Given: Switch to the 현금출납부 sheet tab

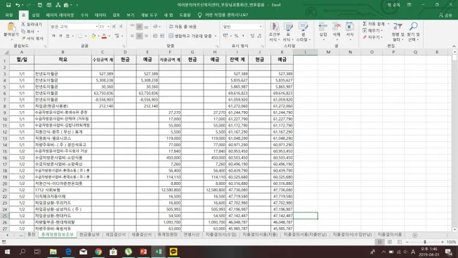Looking at the screenshot, I should (x=89, y=234).
